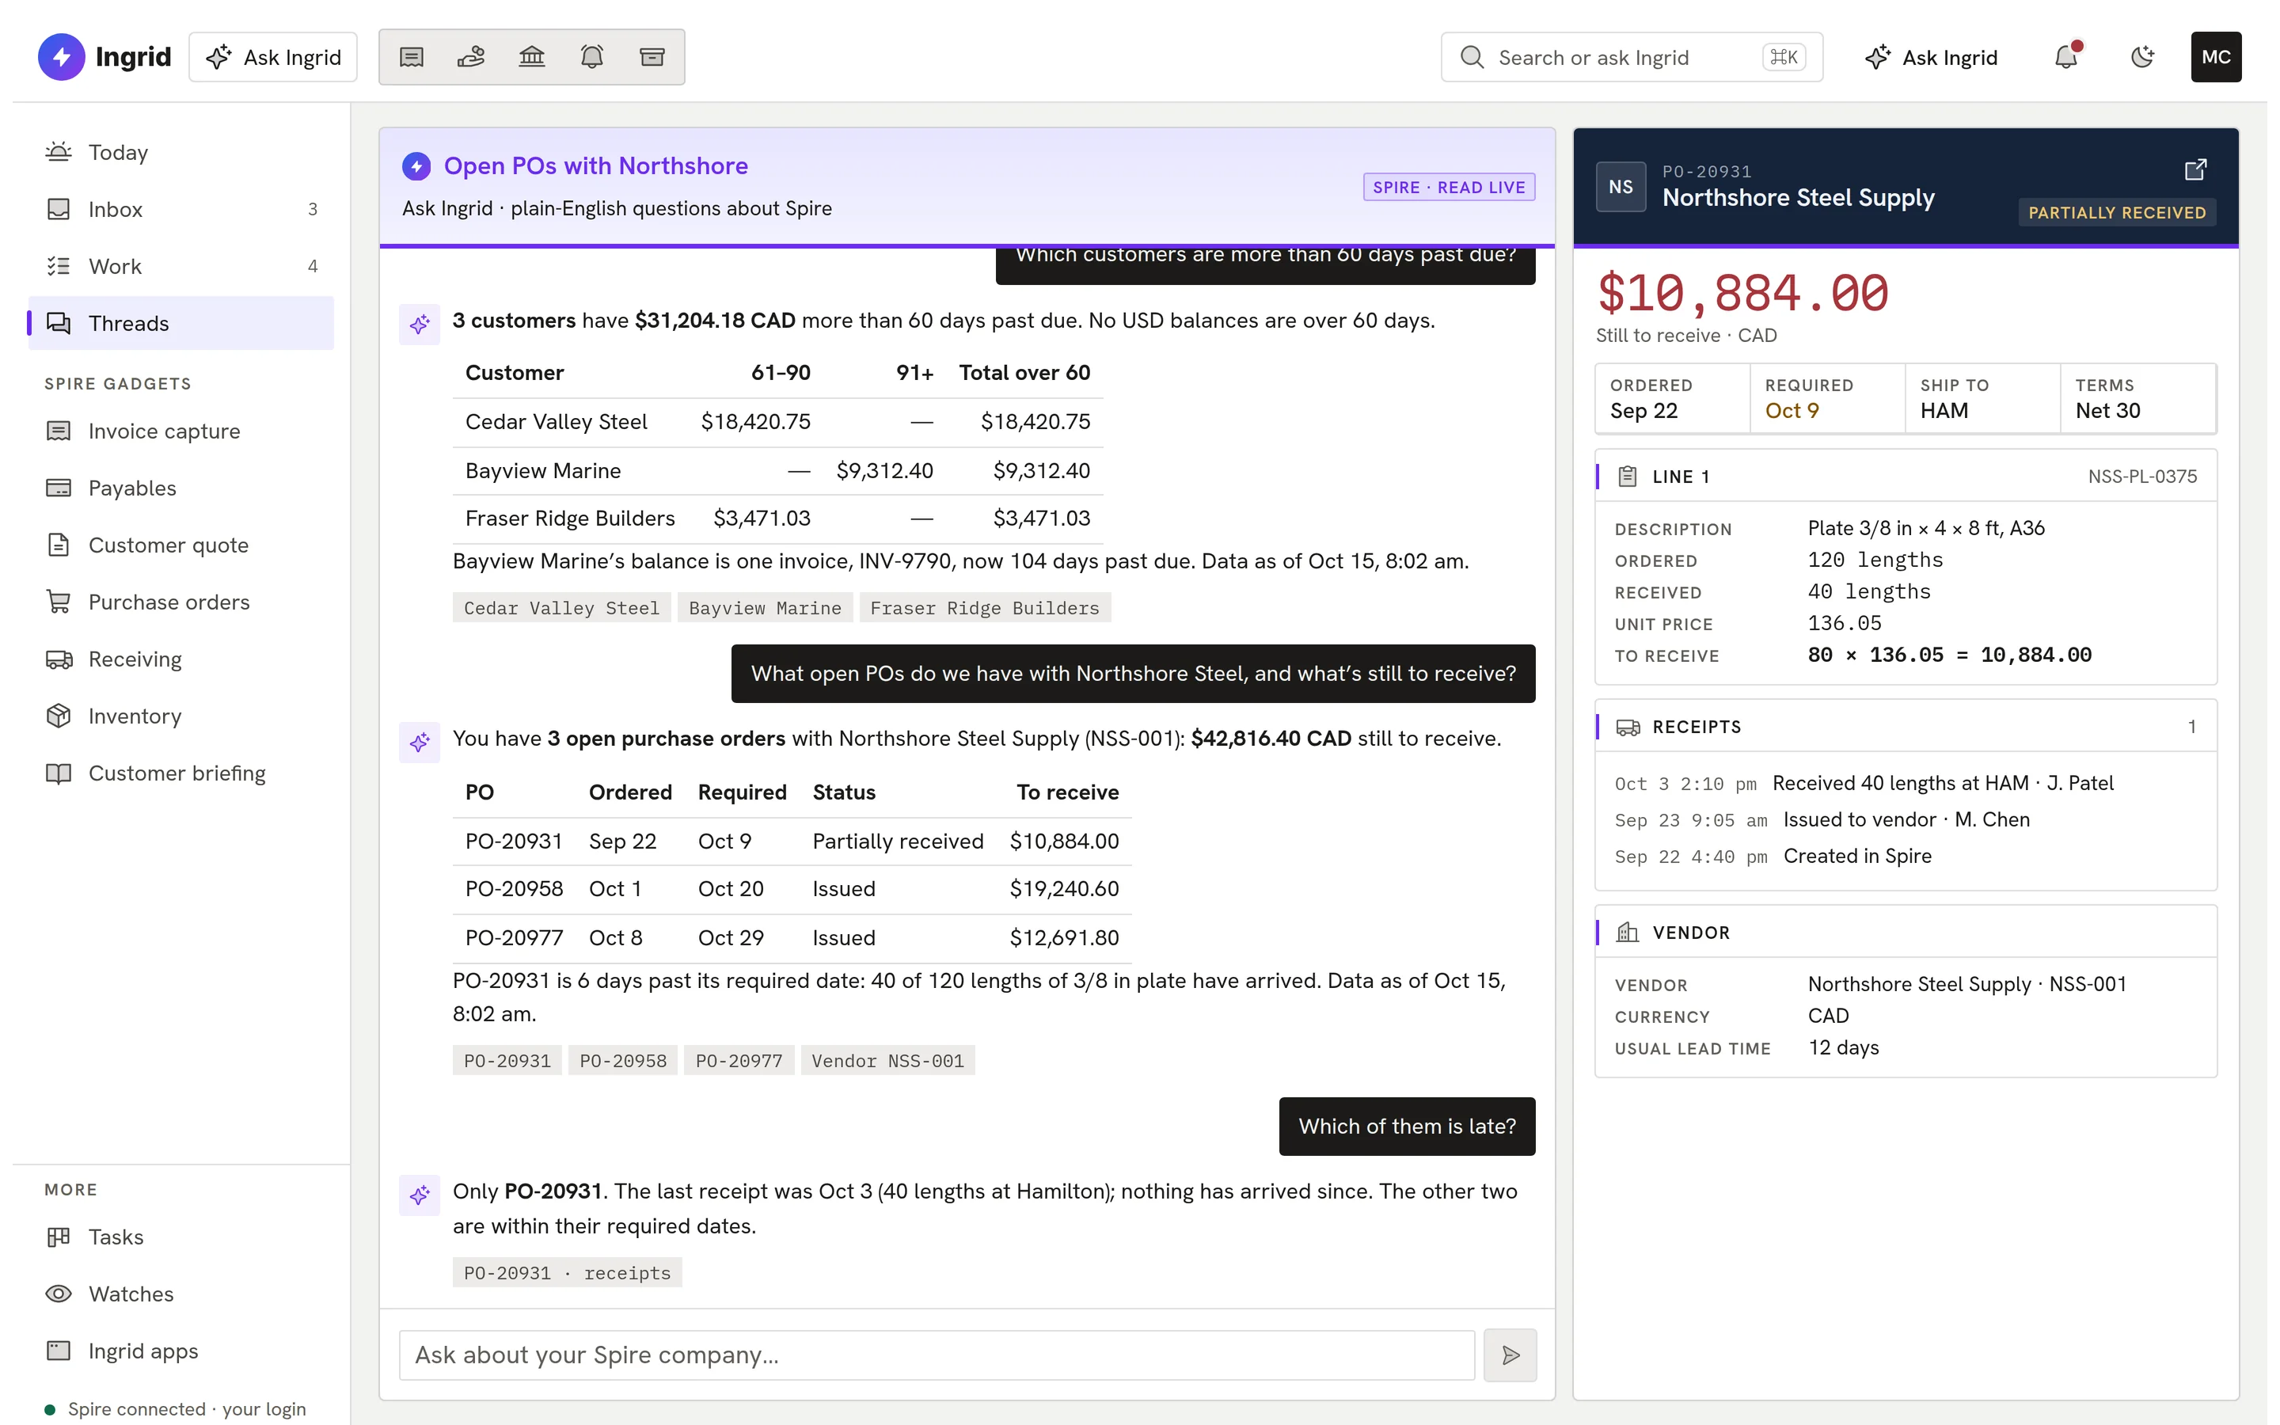Open the invoice capture toolbar icon
The height and width of the screenshot is (1425, 2280).
(412, 58)
